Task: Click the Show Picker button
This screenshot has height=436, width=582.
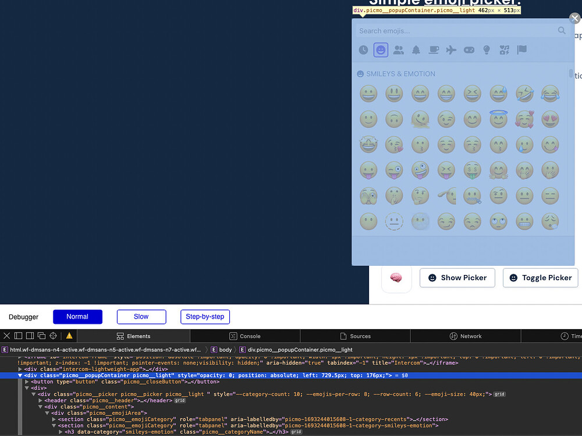Action: (457, 278)
